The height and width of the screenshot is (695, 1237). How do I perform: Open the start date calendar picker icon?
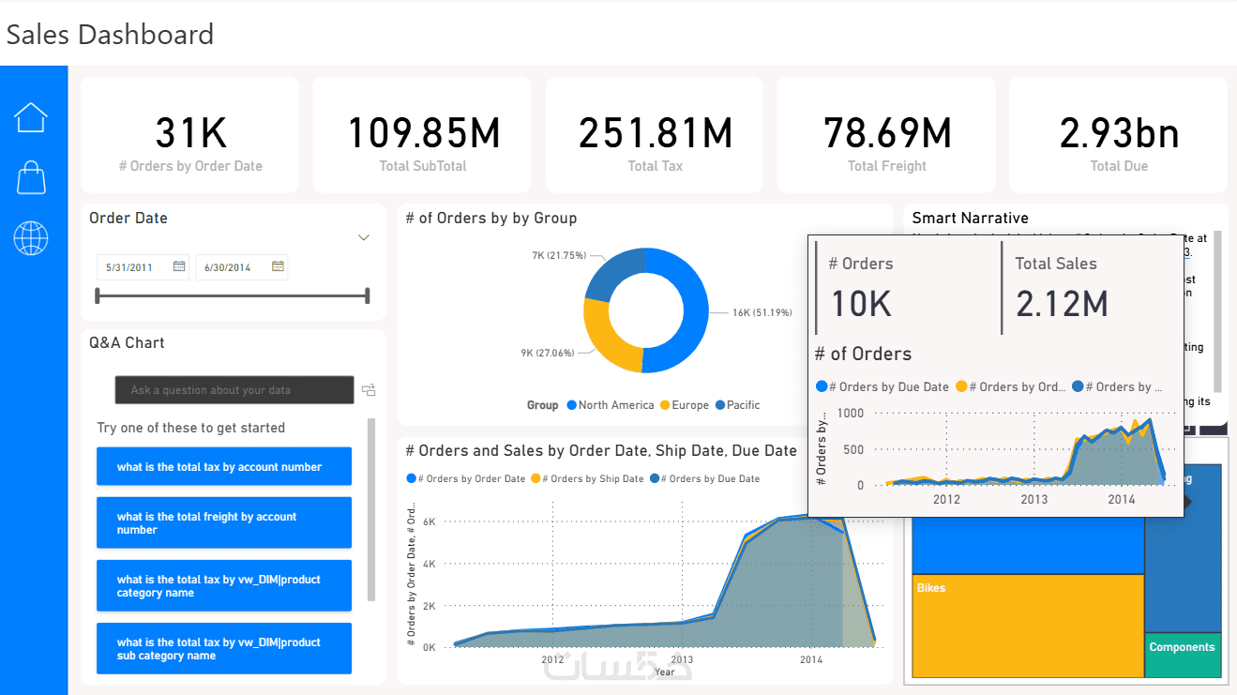click(179, 267)
